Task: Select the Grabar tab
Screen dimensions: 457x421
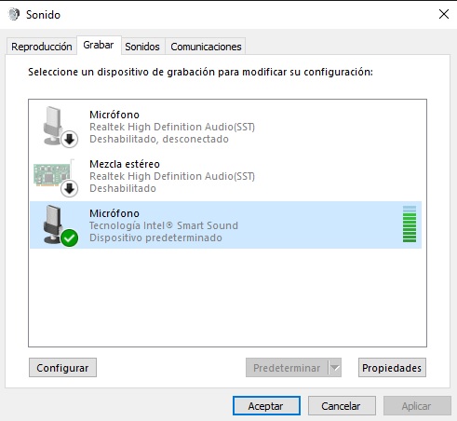Action: point(99,46)
